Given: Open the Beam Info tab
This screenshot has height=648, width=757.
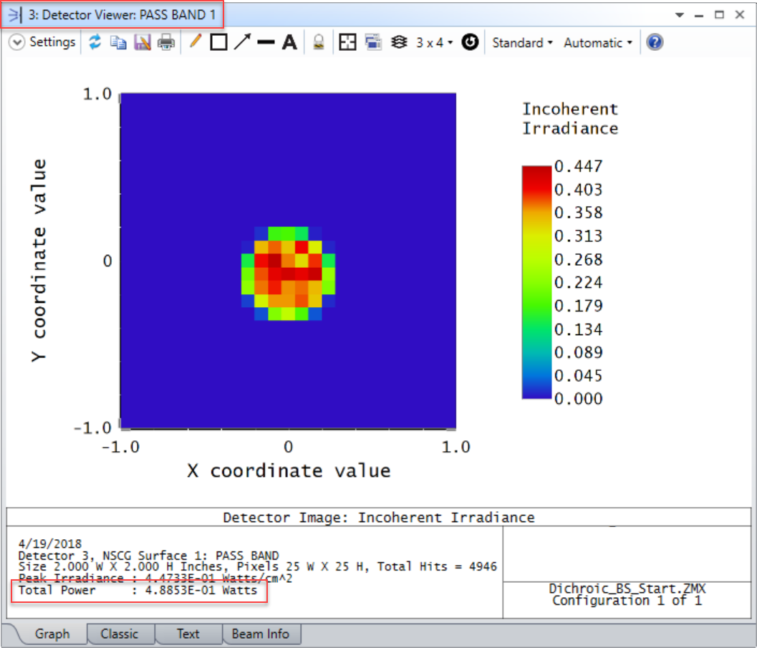Looking at the screenshot, I should [262, 634].
